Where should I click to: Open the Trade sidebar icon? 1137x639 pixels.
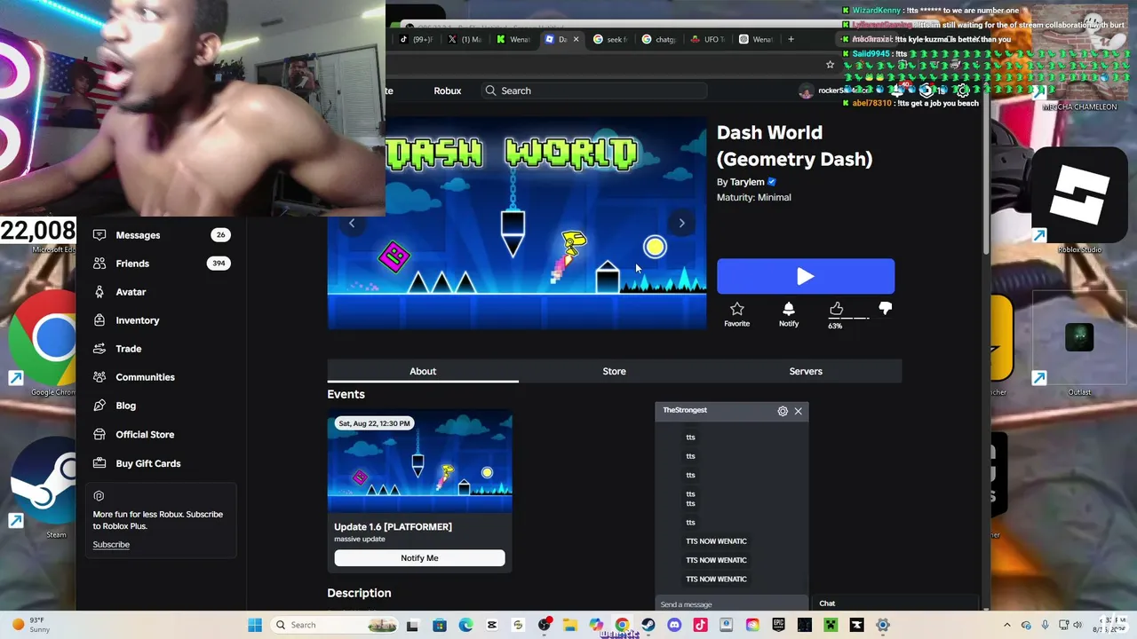click(x=99, y=349)
